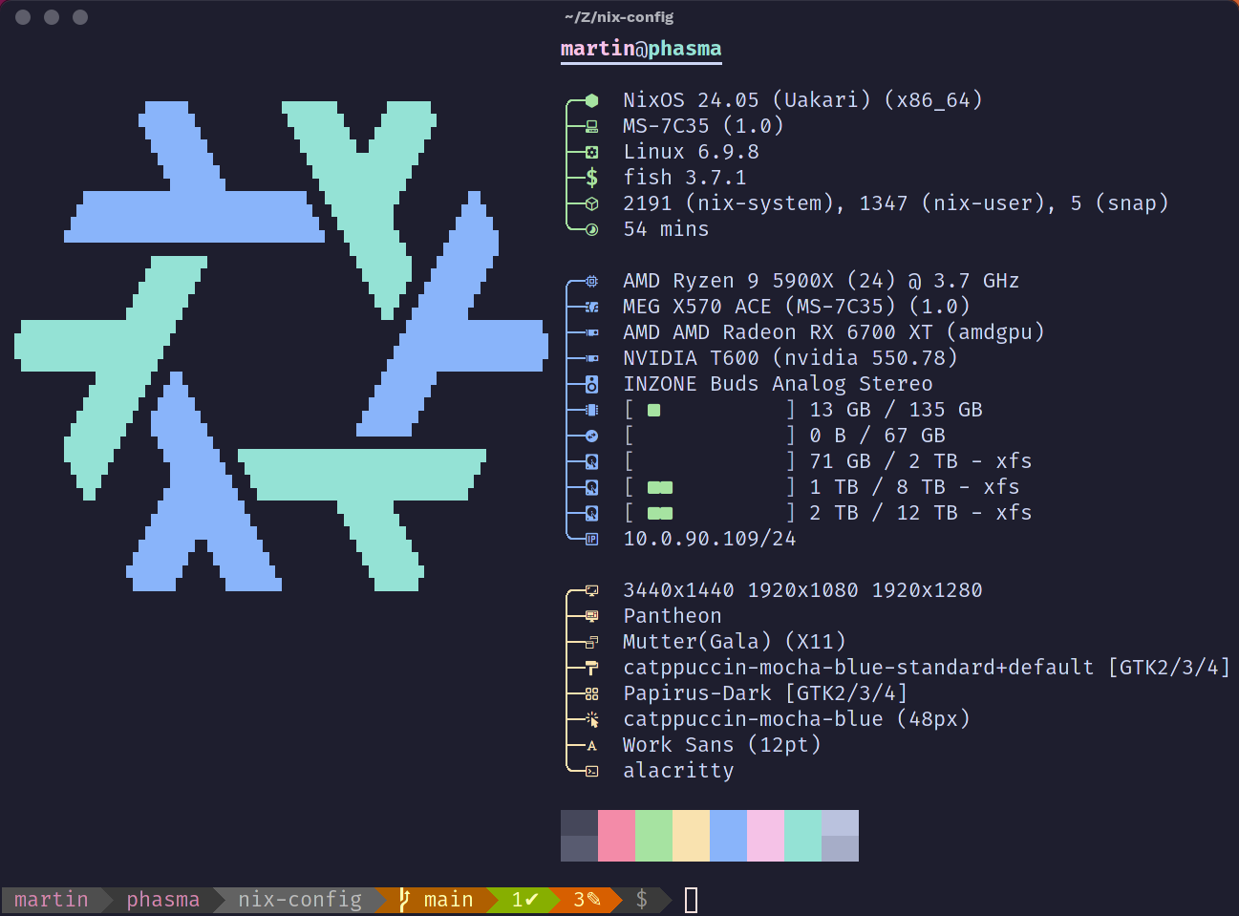Viewport: 1239px width, 916px height.
Task: Click the text 'alacritty'
Action: point(678,771)
